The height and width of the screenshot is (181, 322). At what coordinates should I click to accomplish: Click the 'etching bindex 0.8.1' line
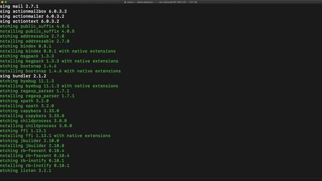[26, 46]
